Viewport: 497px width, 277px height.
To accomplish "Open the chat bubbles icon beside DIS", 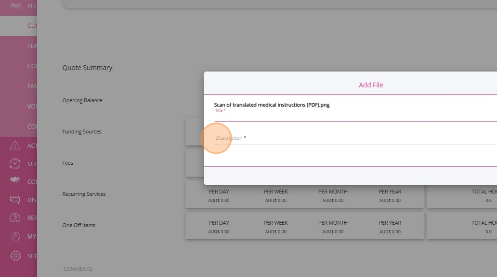I will tap(15, 200).
